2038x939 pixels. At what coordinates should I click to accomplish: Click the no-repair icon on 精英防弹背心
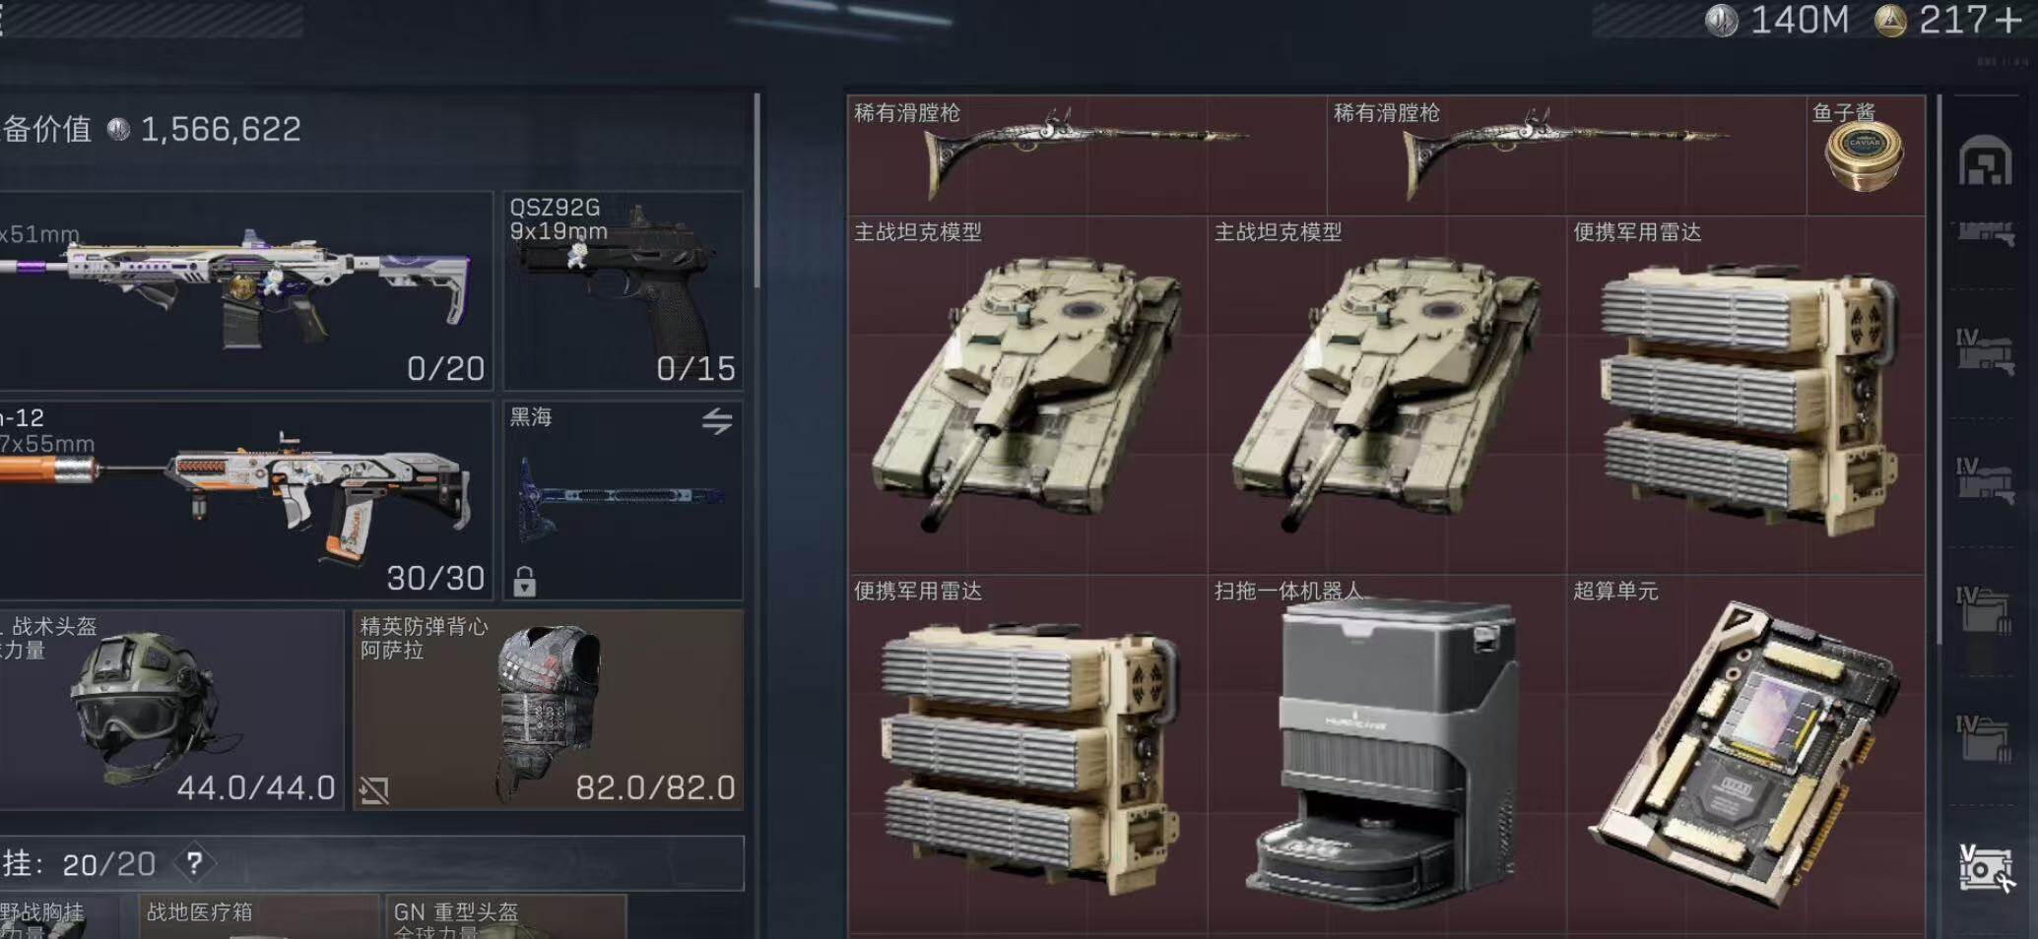pos(374,789)
